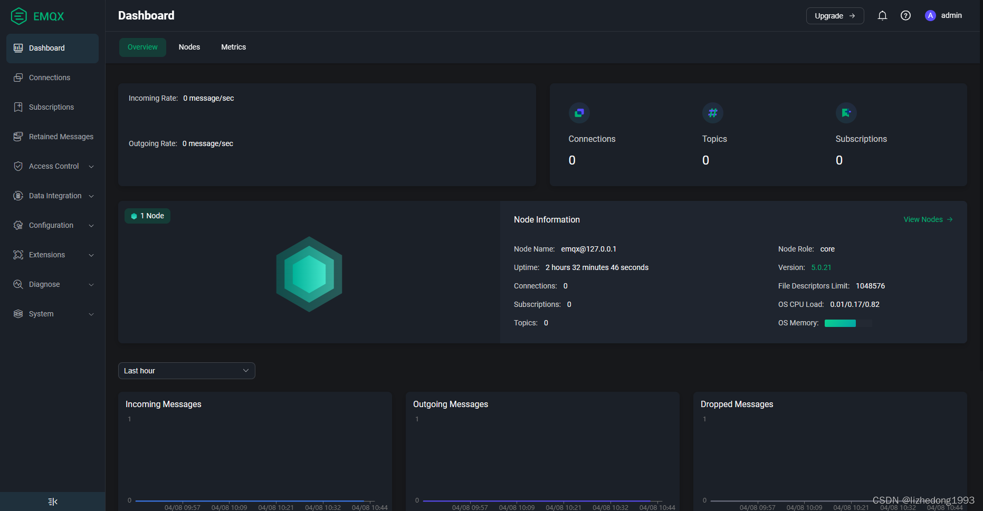Expand the Extensions chevron
Screen dimensions: 983x511
[x=91, y=255]
